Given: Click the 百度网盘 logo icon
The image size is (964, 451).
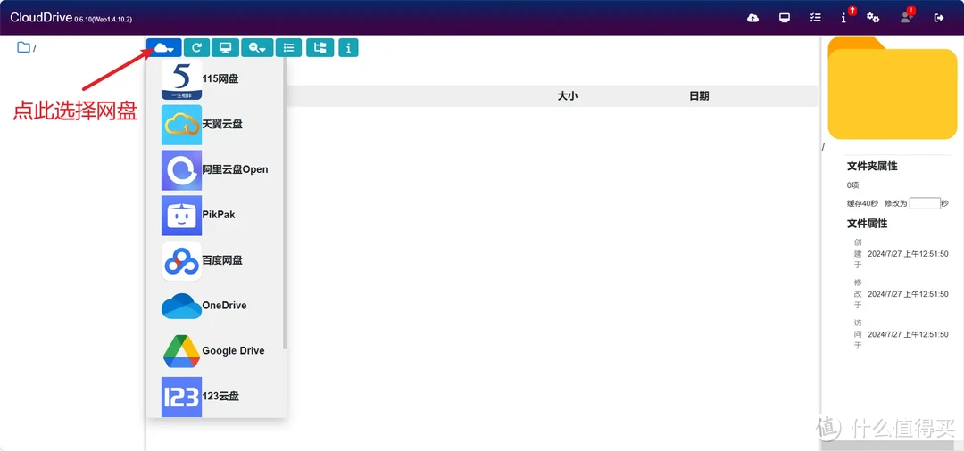Looking at the screenshot, I should coord(181,261).
